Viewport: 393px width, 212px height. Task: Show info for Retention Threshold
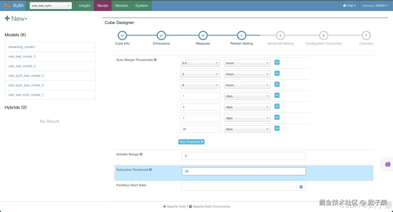[150, 170]
